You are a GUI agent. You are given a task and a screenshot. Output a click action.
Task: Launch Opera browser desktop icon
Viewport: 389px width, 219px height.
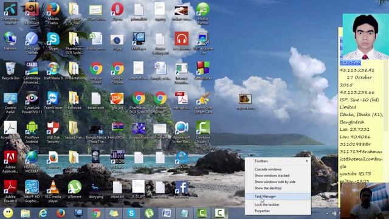(117, 12)
